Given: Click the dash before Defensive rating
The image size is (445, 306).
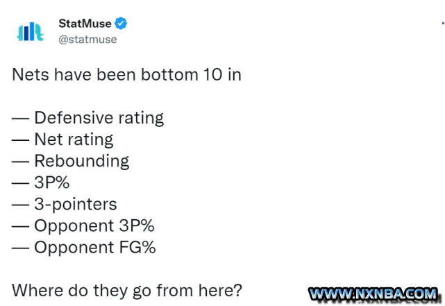Looking at the screenshot, I should [20, 119].
